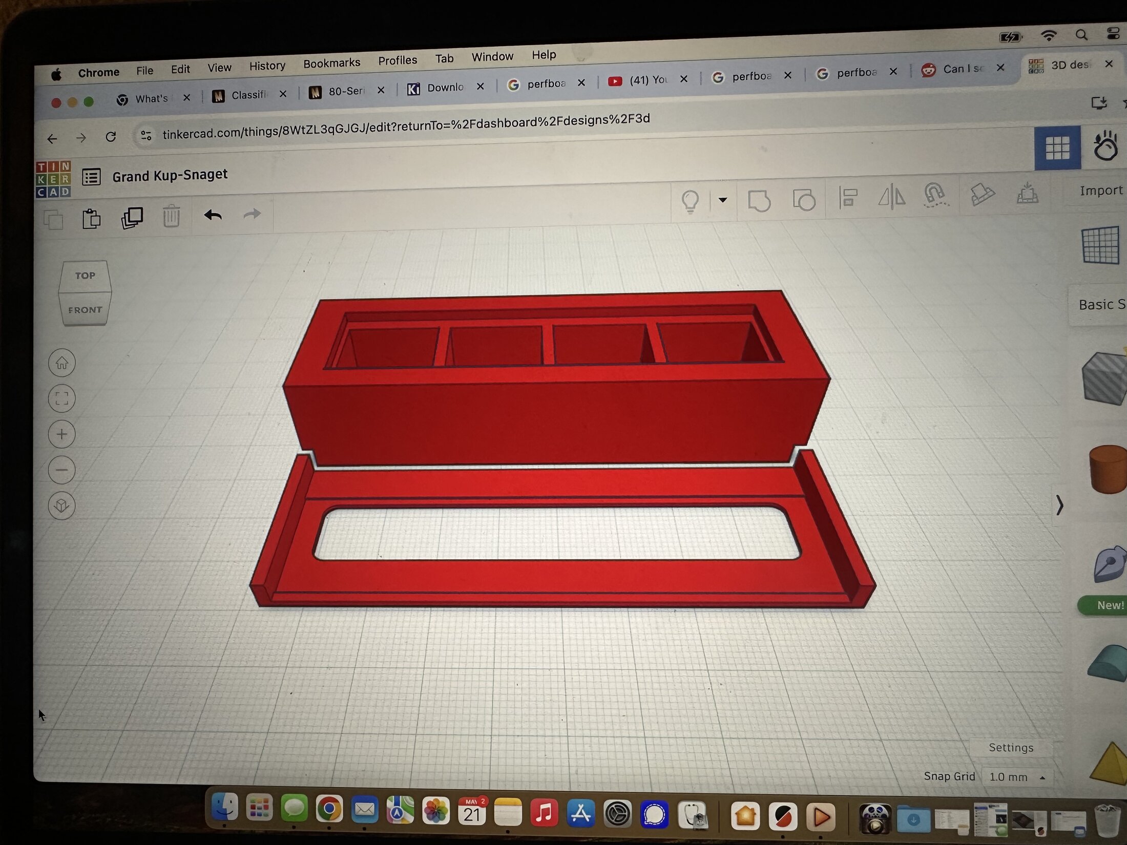1127x845 pixels.
Task: Toggle the show all lightbulb
Action: pyautogui.click(x=690, y=201)
